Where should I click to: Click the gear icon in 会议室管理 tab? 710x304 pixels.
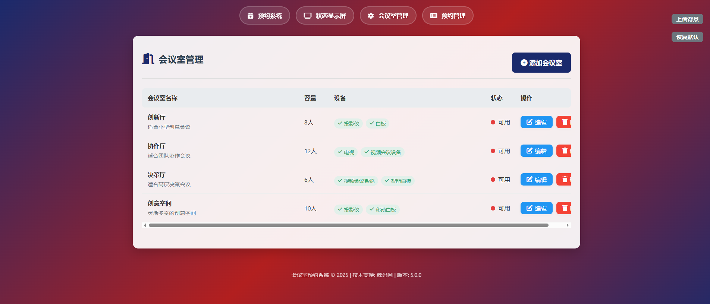371,16
